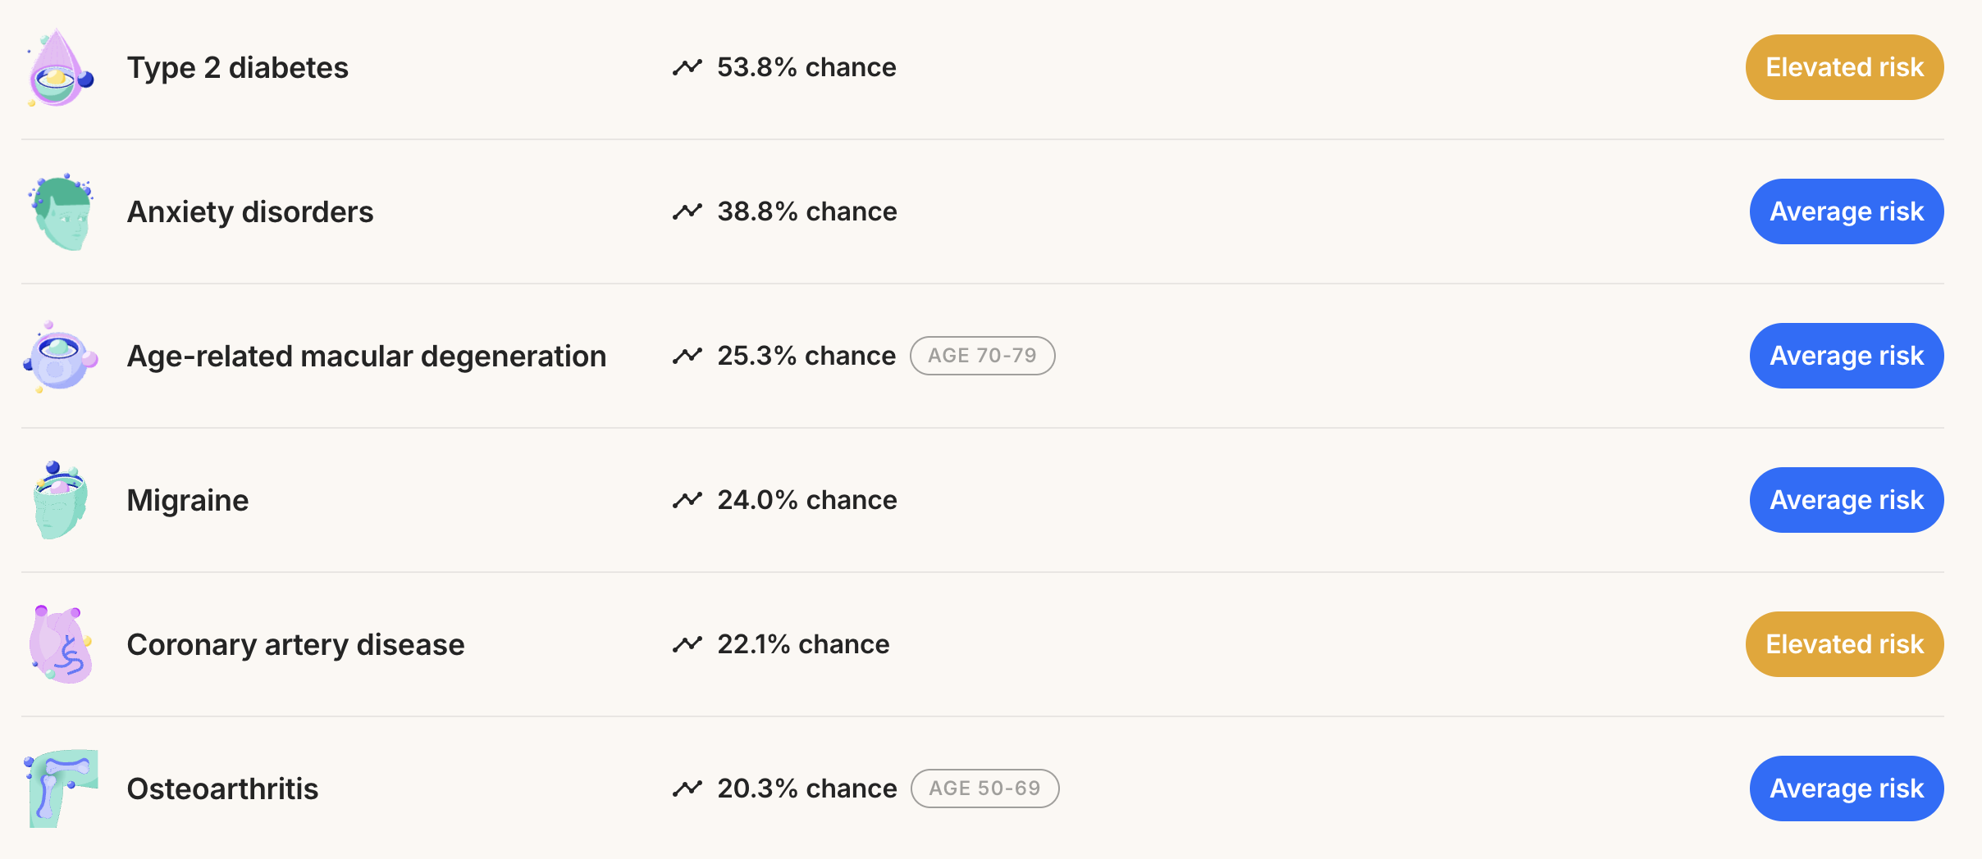Viewport: 1982px width, 859px height.
Task: Click the macular degeneration eye icon
Action: pyautogui.click(x=61, y=356)
